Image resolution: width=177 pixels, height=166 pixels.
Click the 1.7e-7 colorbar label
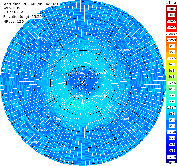[172, 107]
